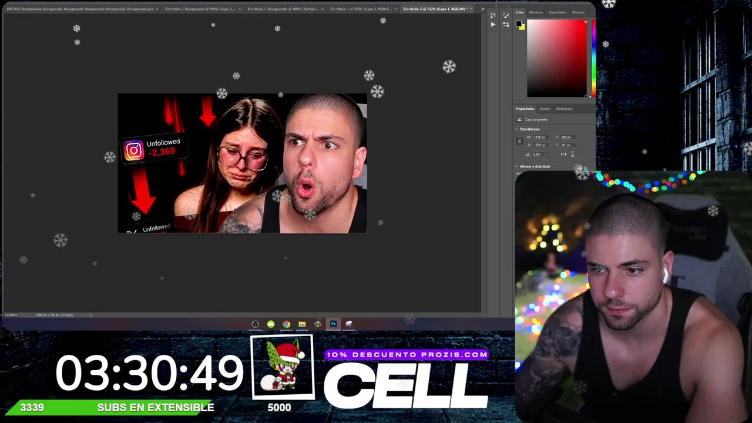Viewport: 752px width, 423px height.
Task: Click the X position input field
Action: tap(568, 137)
